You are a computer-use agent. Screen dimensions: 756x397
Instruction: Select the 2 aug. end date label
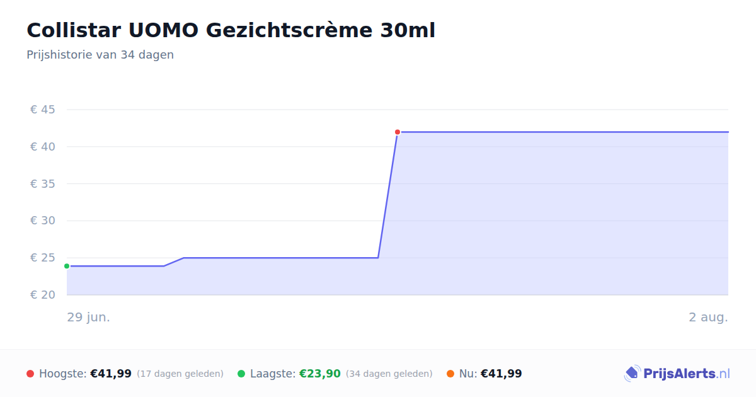[x=708, y=317]
